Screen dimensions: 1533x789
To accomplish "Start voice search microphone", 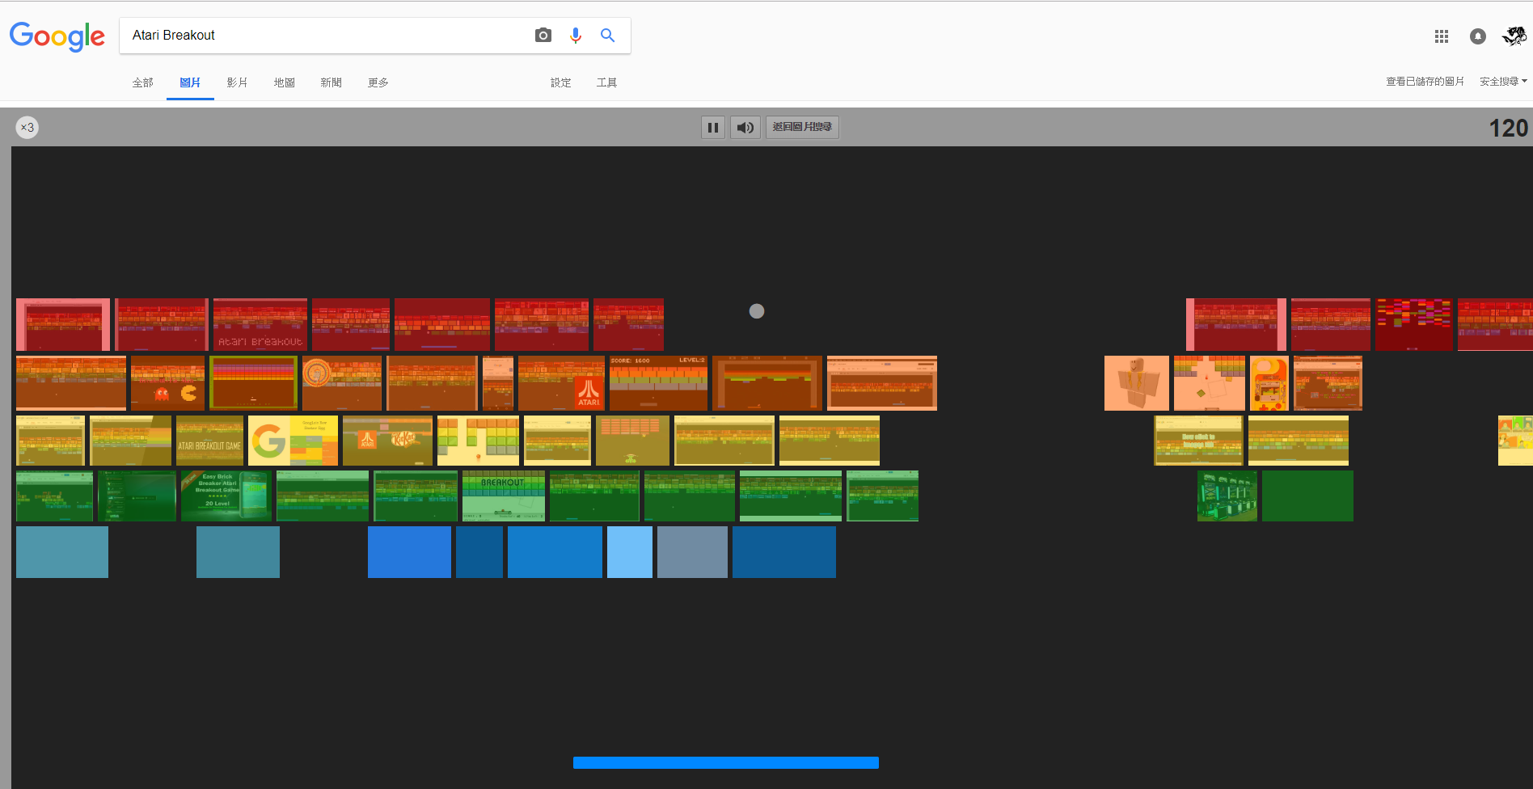I will click(576, 36).
